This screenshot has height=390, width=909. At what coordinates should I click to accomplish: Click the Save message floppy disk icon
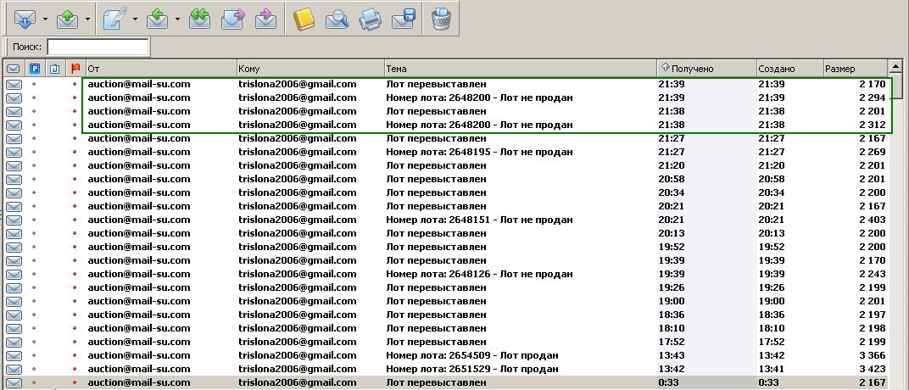click(x=403, y=19)
